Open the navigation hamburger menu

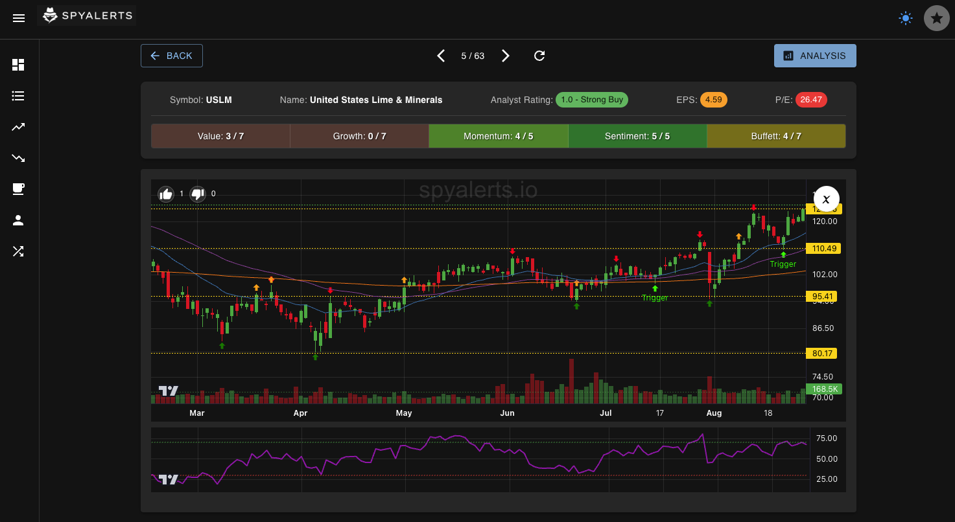[x=18, y=18]
